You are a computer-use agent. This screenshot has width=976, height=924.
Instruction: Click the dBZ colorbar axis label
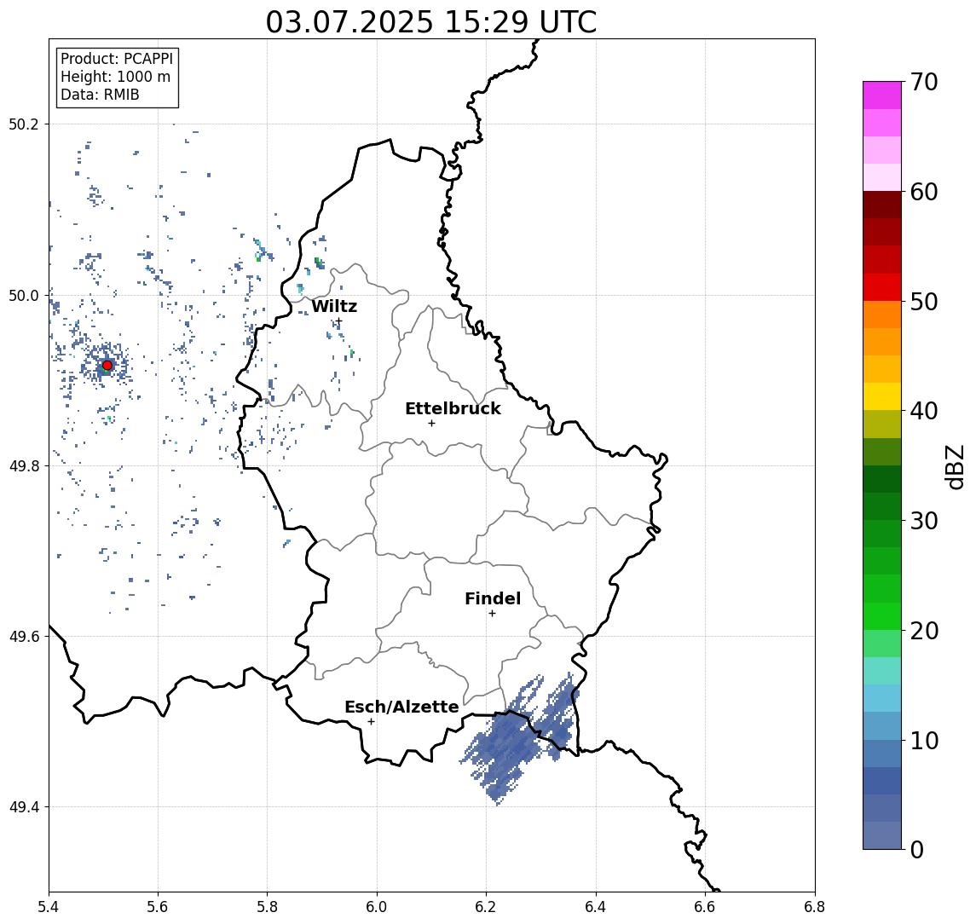click(955, 467)
